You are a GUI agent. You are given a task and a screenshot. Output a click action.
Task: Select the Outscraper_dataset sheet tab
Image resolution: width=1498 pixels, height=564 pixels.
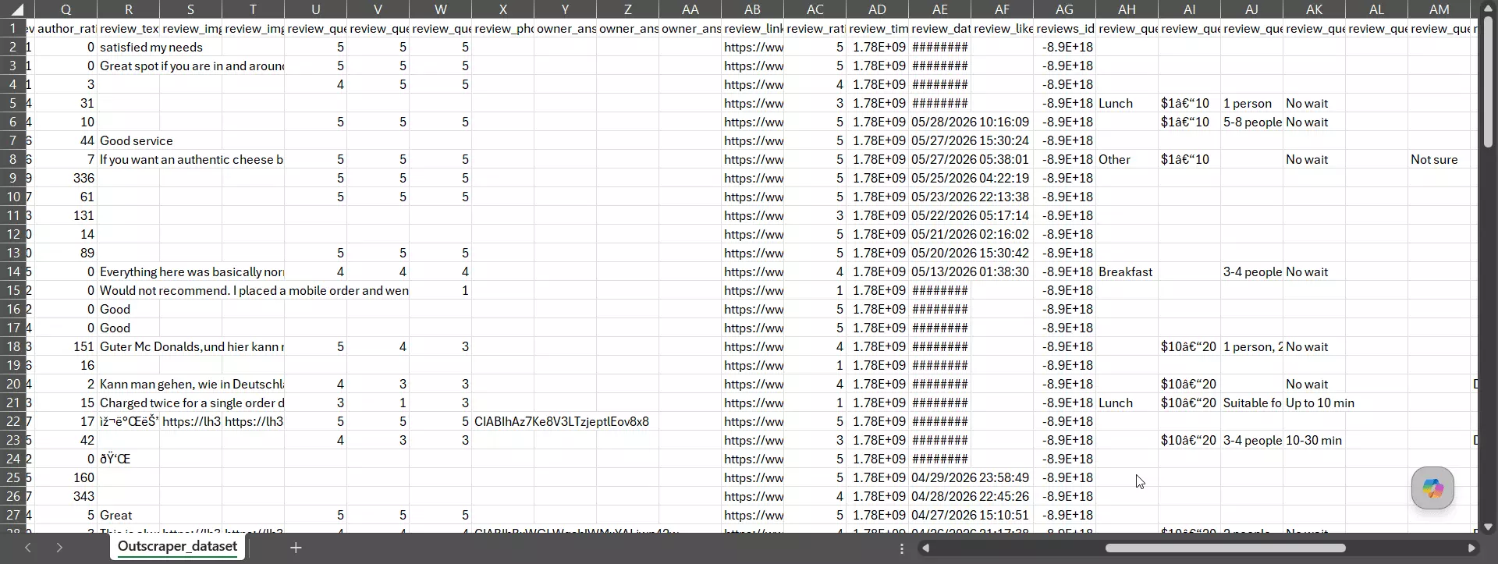(177, 547)
